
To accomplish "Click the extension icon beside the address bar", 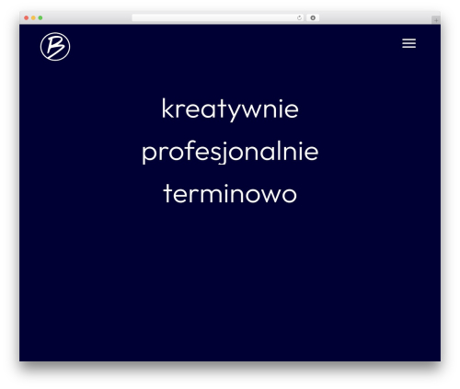I will (x=313, y=18).
